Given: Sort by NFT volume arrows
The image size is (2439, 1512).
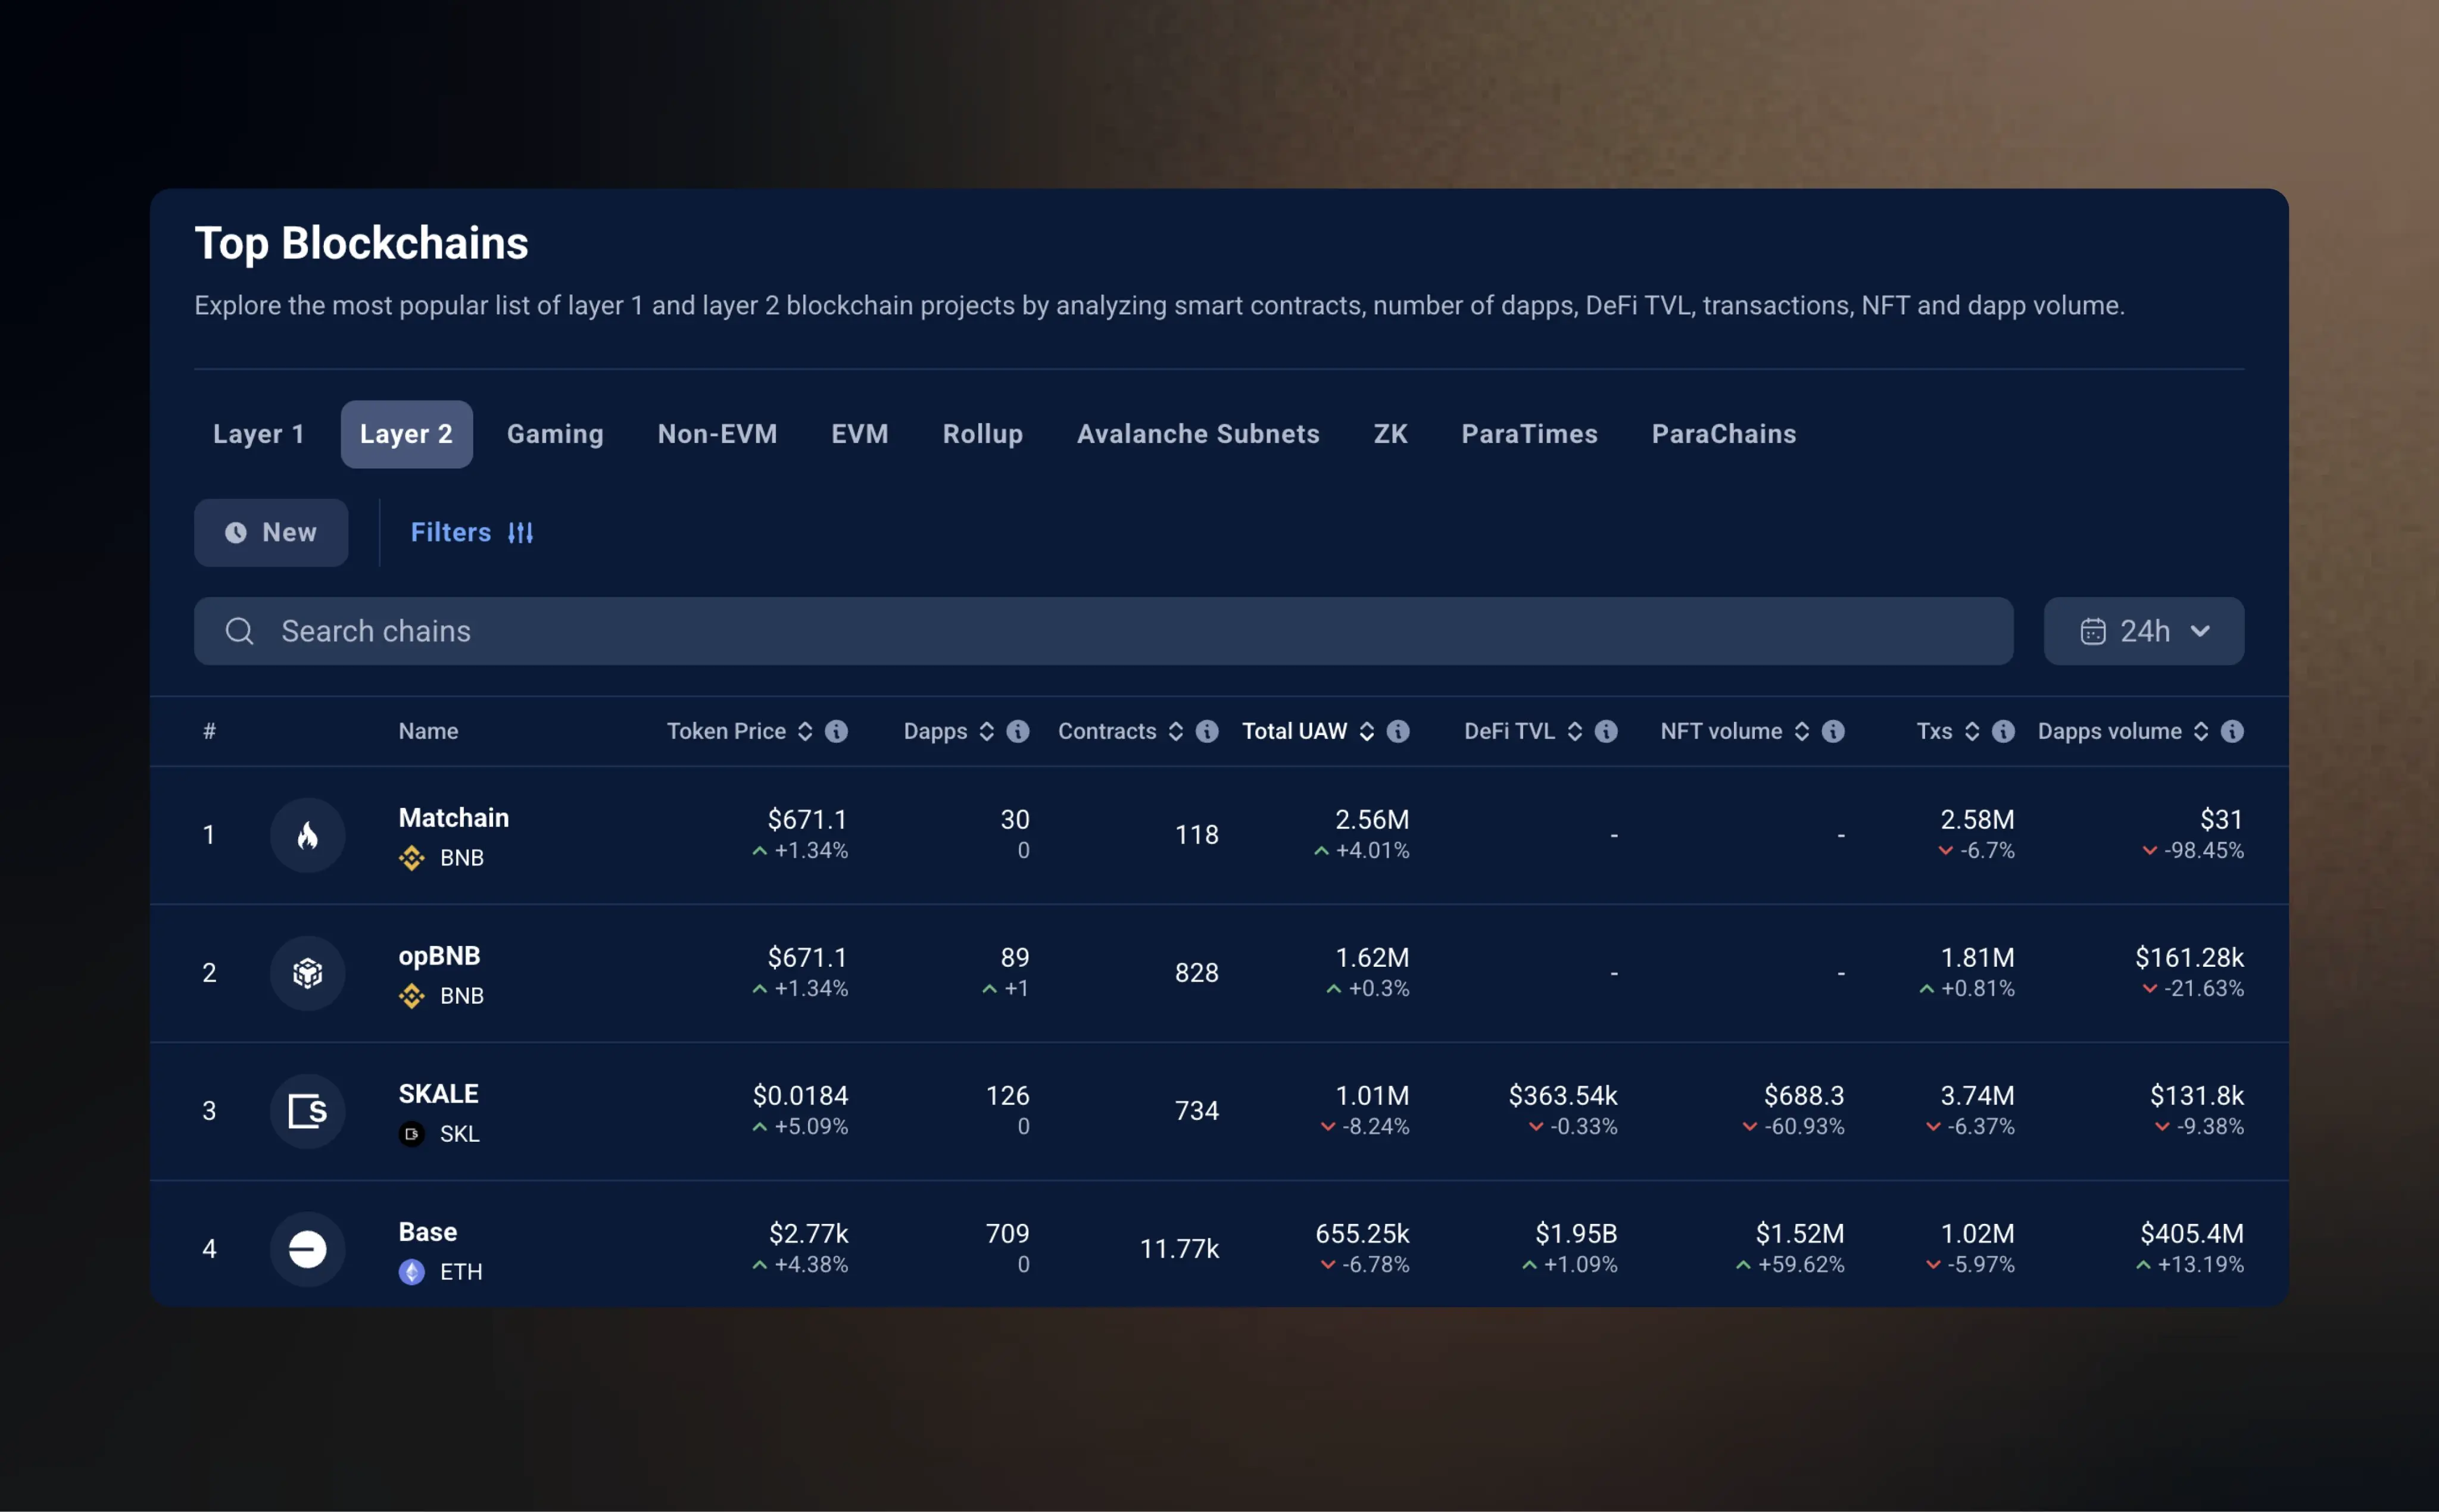Looking at the screenshot, I should click(1801, 731).
